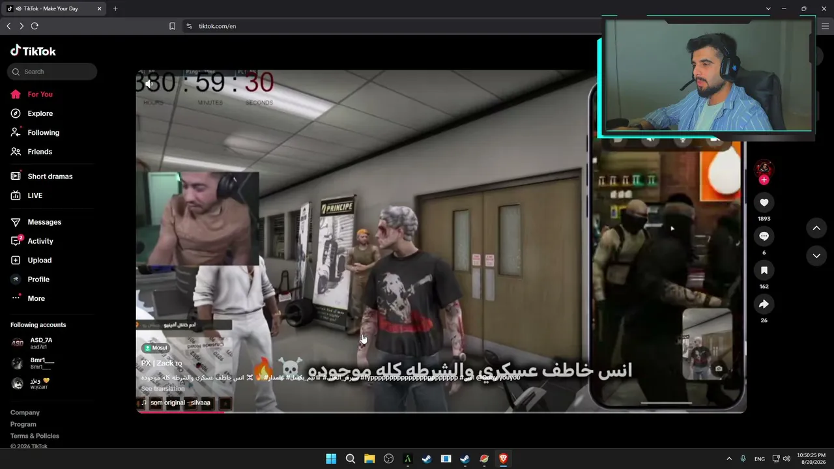
Task: Open the PX | Zack creator name
Action: 161,363
